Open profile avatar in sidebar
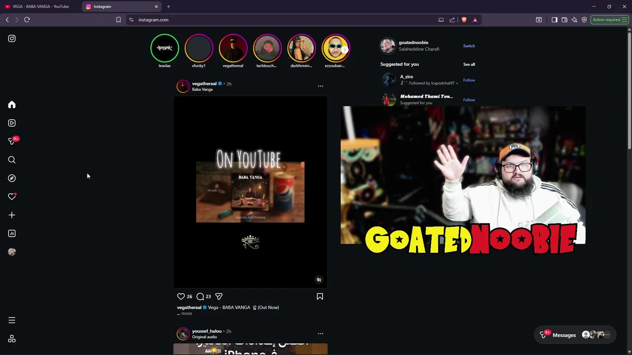 click(12, 252)
